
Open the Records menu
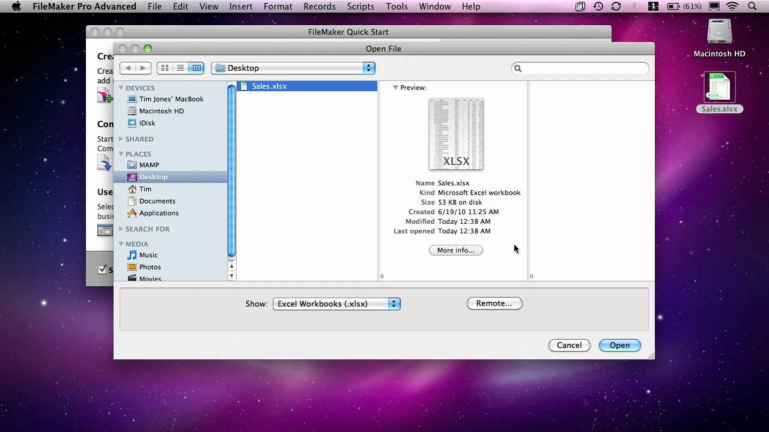click(x=319, y=7)
